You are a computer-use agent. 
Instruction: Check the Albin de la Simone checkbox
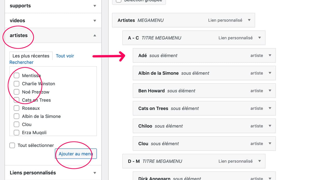pyautogui.click(x=16, y=116)
